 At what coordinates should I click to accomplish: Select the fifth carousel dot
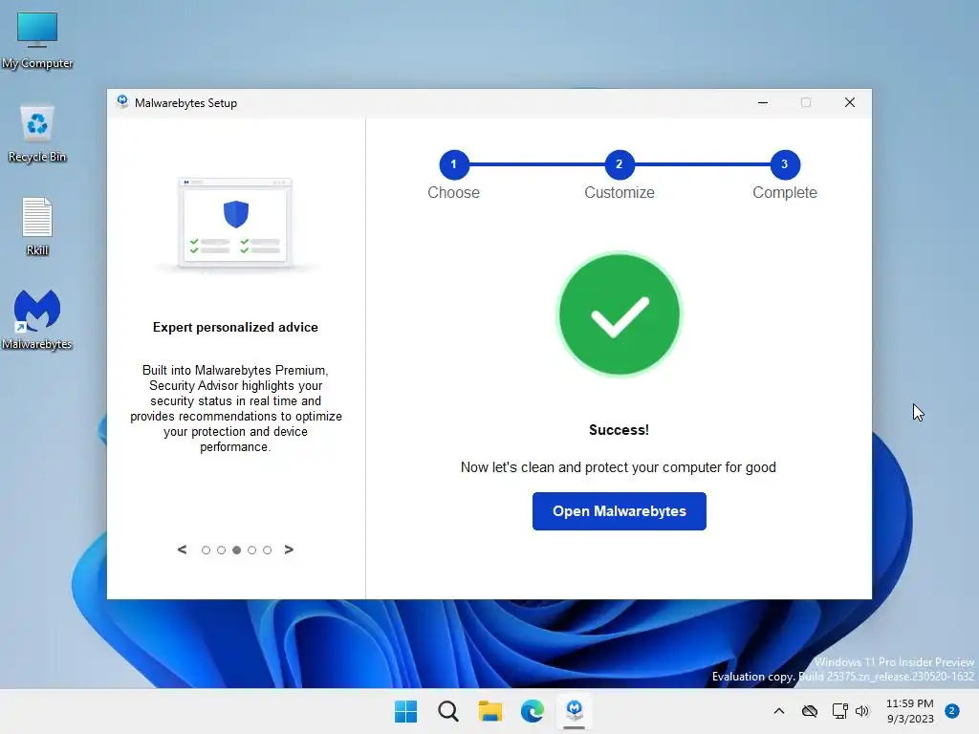(268, 550)
